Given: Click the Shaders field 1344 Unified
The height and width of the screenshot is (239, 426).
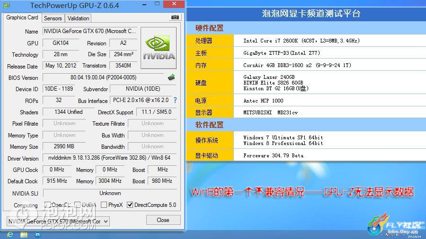Looking at the screenshot, I should coord(69,112).
